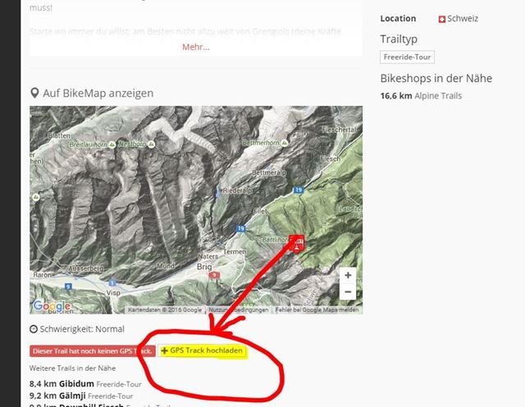
Task: Click 'Fehler bei Google Maps melden' link
Action: (x=317, y=310)
